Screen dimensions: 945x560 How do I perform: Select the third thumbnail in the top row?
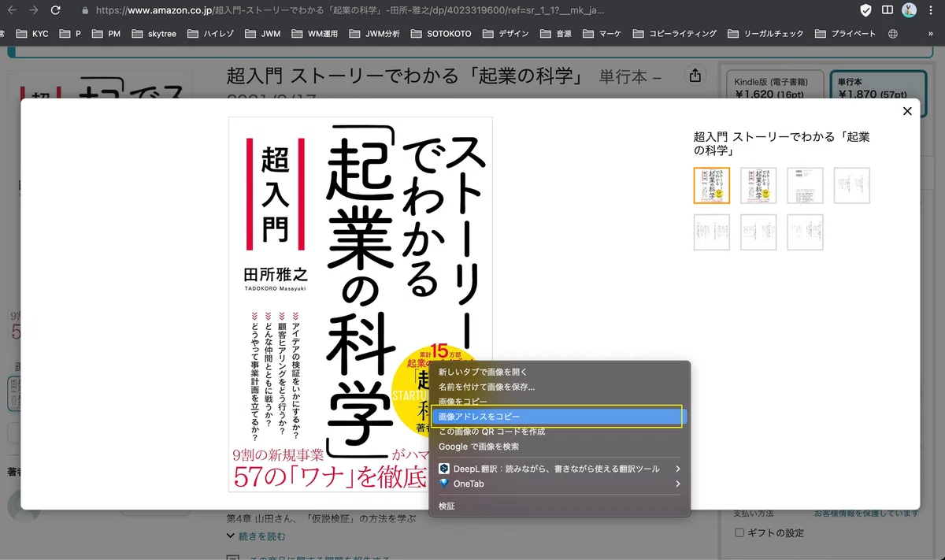click(805, 185)
